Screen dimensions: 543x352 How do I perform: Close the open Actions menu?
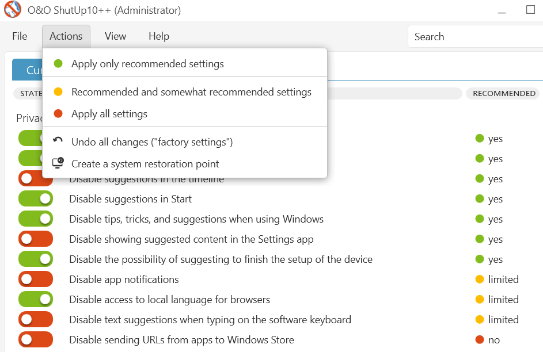(x=66, y=36)
